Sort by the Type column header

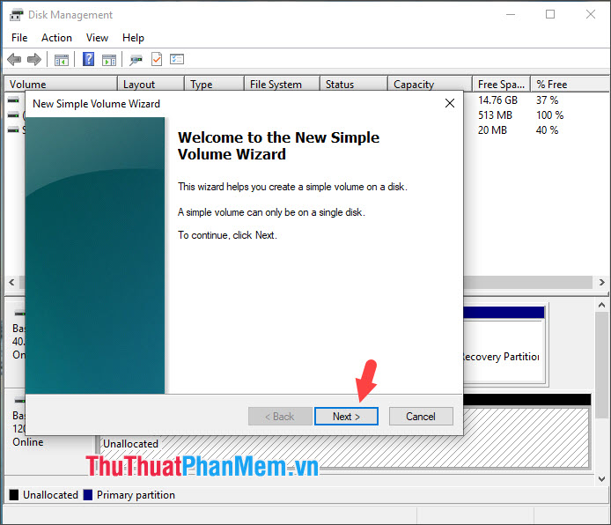214,85
